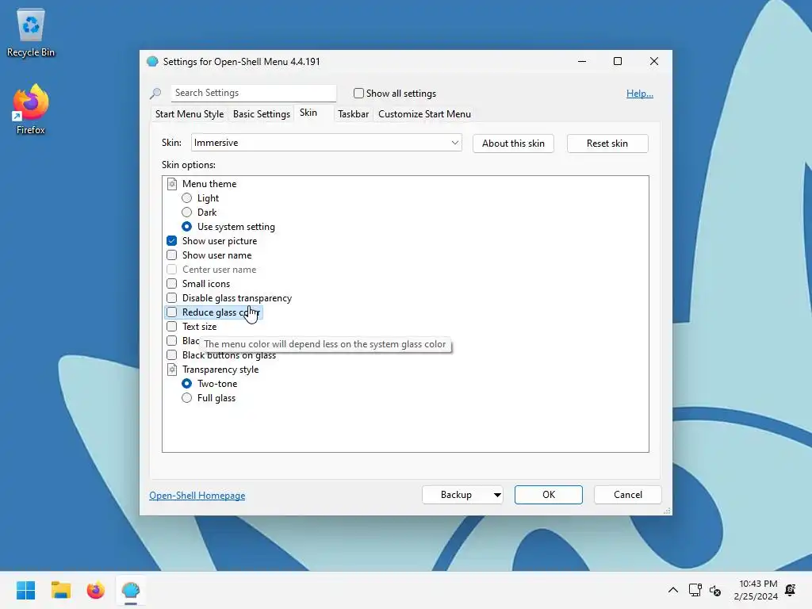
Task: Maximize the settings window
Action: [x=617, y=61]
